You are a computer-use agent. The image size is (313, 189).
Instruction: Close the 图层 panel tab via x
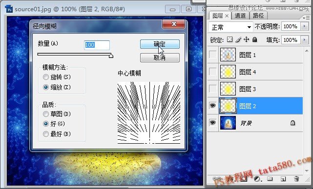click(x=227, y=16)
